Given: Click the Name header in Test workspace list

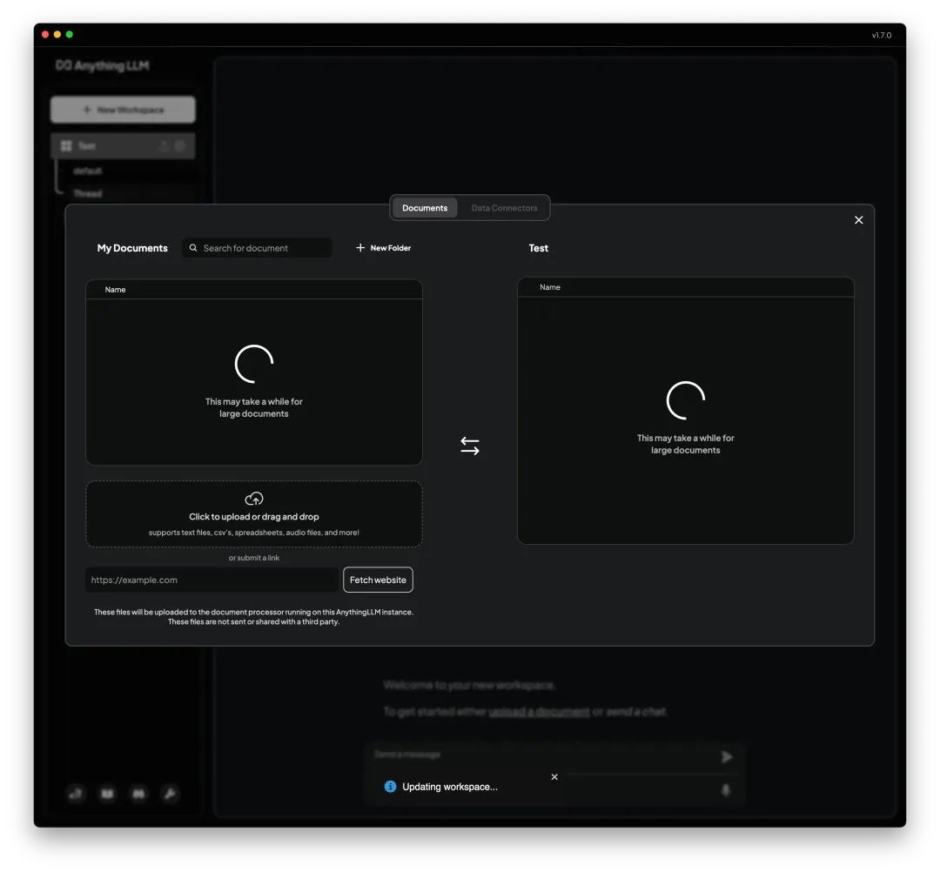Looking at the screenshot, I should coord(550,287).
